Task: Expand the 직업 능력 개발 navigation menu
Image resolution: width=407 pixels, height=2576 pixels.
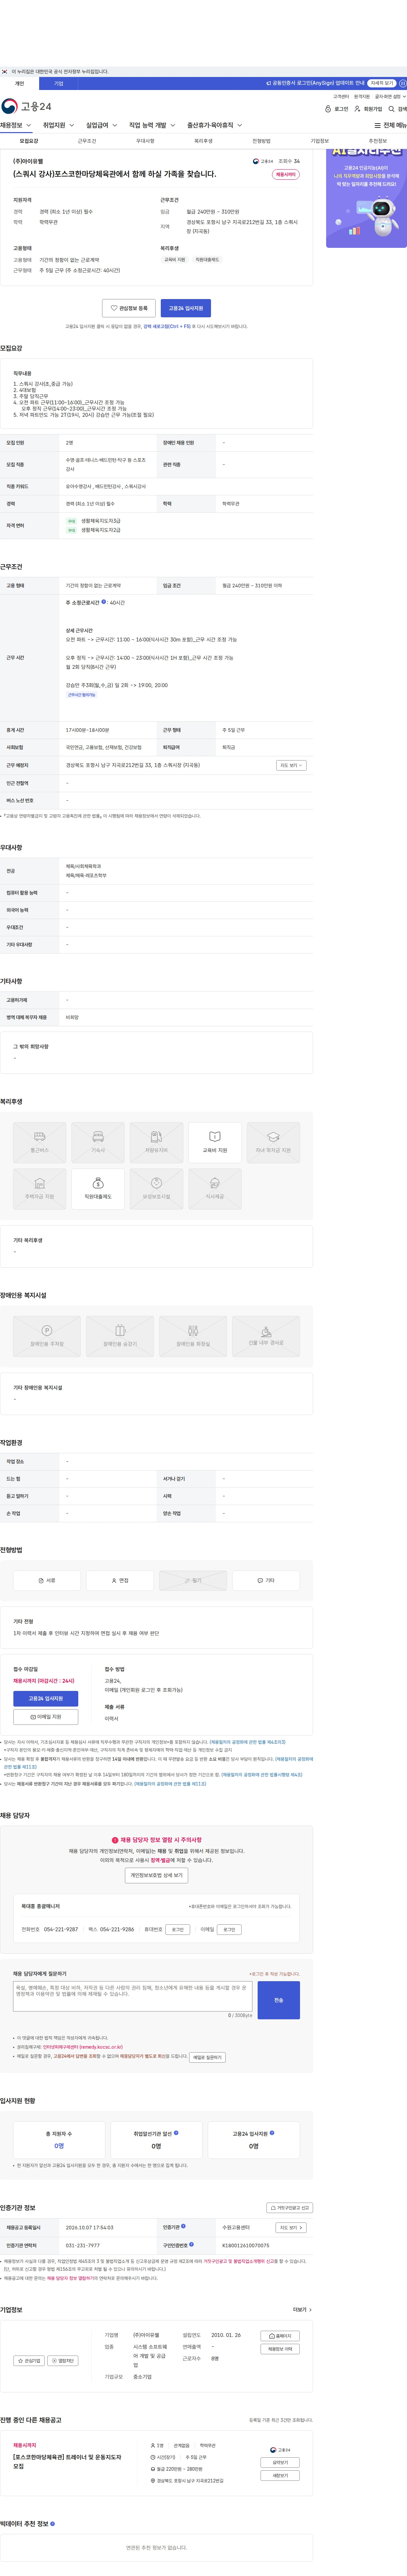Action: 152,125
